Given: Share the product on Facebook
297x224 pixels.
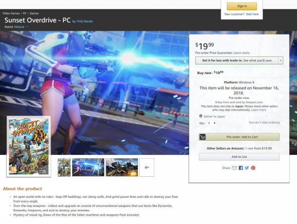Looking at the screenshot, I should click(x=241, y=168).
